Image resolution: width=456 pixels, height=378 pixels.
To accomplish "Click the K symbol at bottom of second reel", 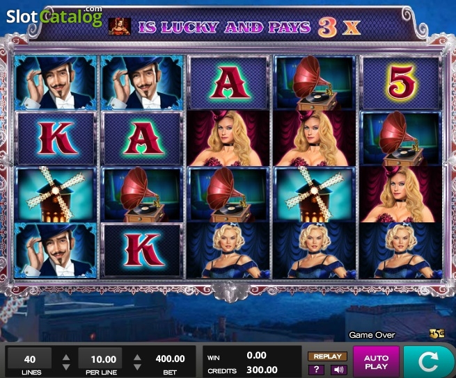I will [142, 250].
